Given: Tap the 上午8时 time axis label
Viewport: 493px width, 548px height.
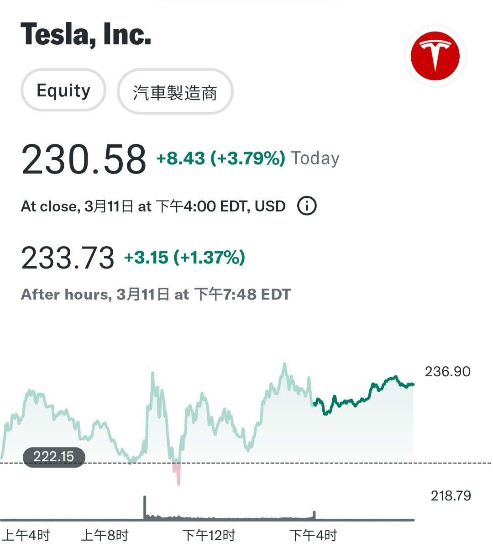Looking at the screenshot, I should pos(105,535).
